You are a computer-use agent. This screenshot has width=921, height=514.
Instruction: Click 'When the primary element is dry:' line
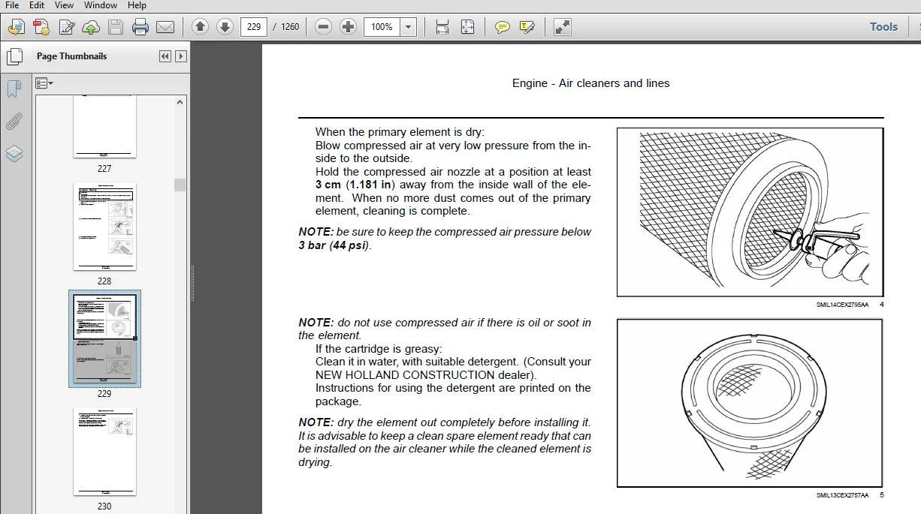coord(400,132)
